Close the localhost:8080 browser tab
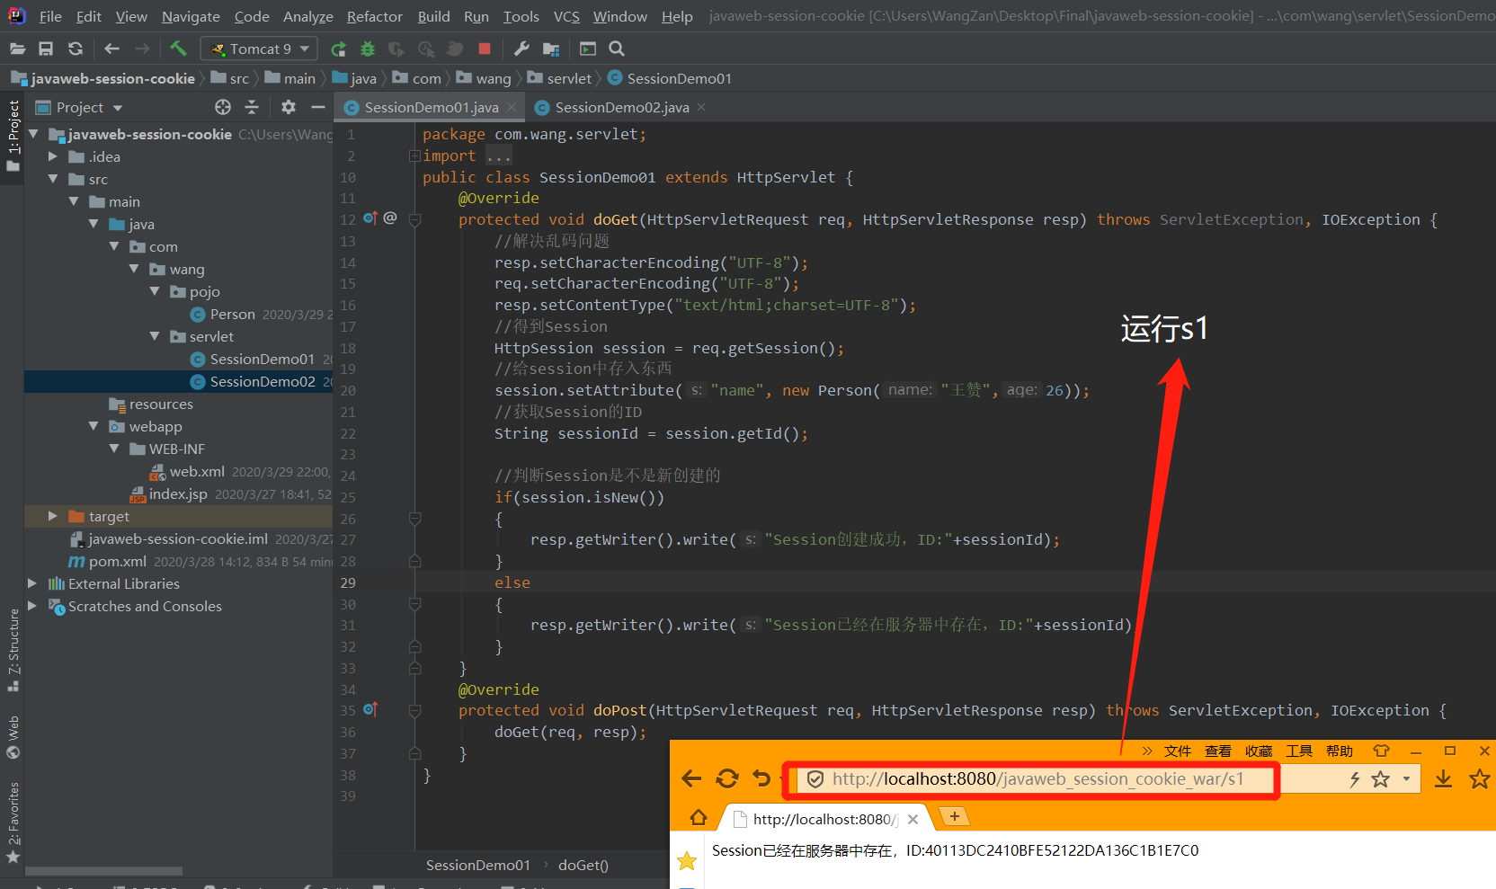Viewport: 1496px width, 889px height. [913, 819]
